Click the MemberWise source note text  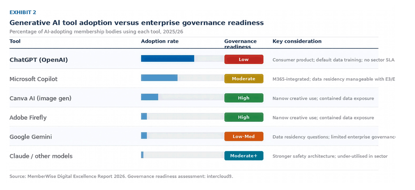tap(121, 176)
